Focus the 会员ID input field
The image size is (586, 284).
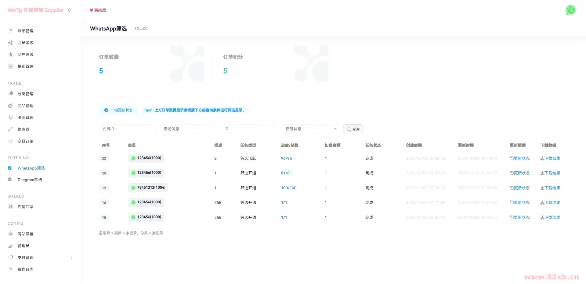[128, 129]
